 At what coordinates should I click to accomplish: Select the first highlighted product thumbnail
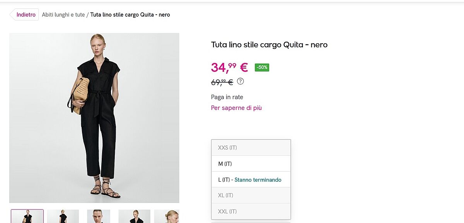27,216
